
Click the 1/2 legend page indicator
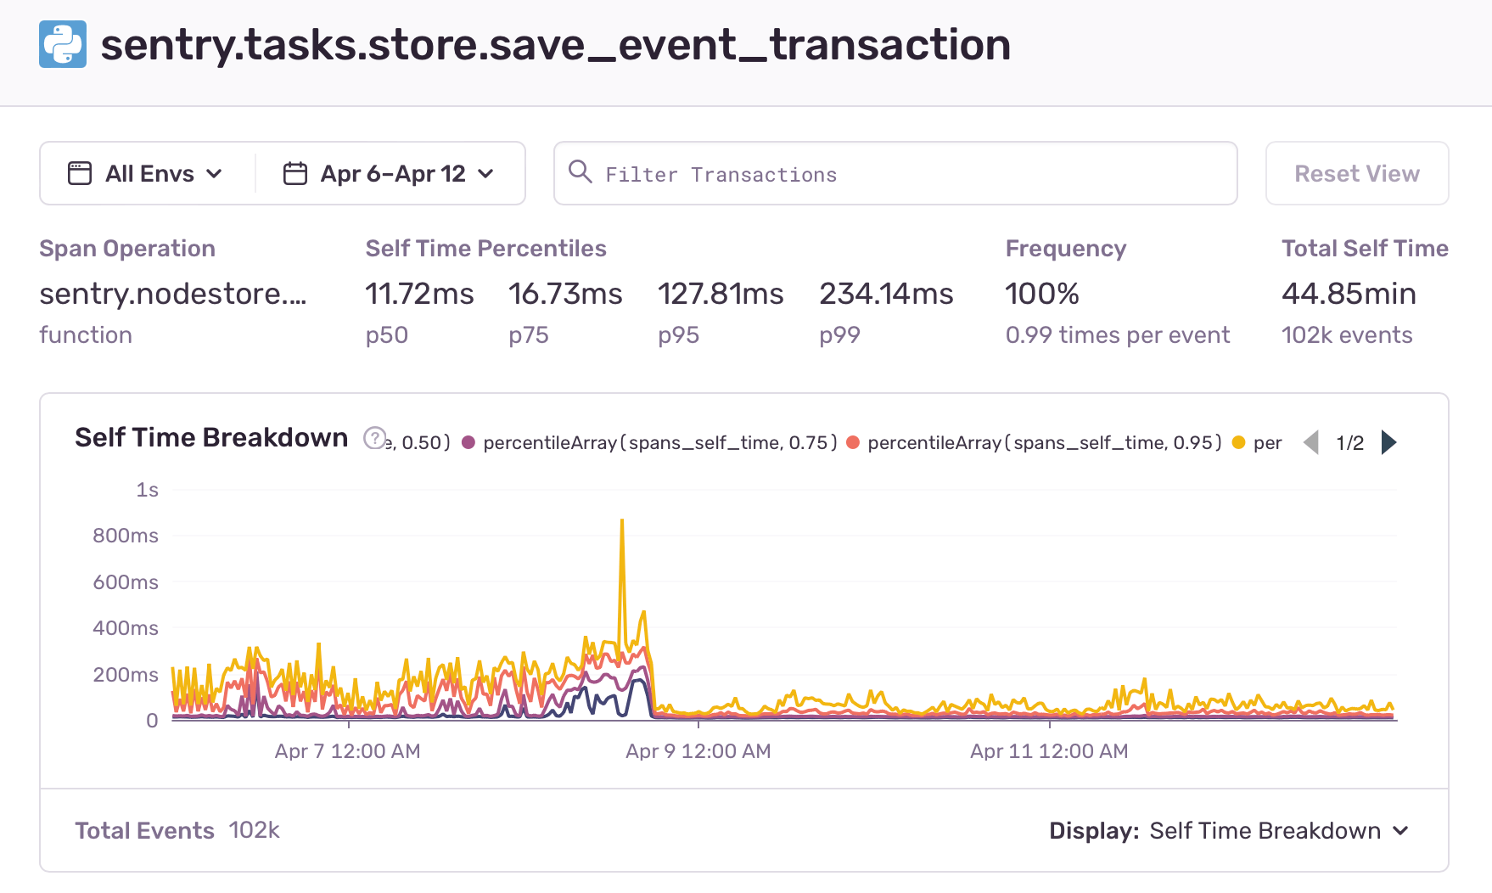(1349, 442)
